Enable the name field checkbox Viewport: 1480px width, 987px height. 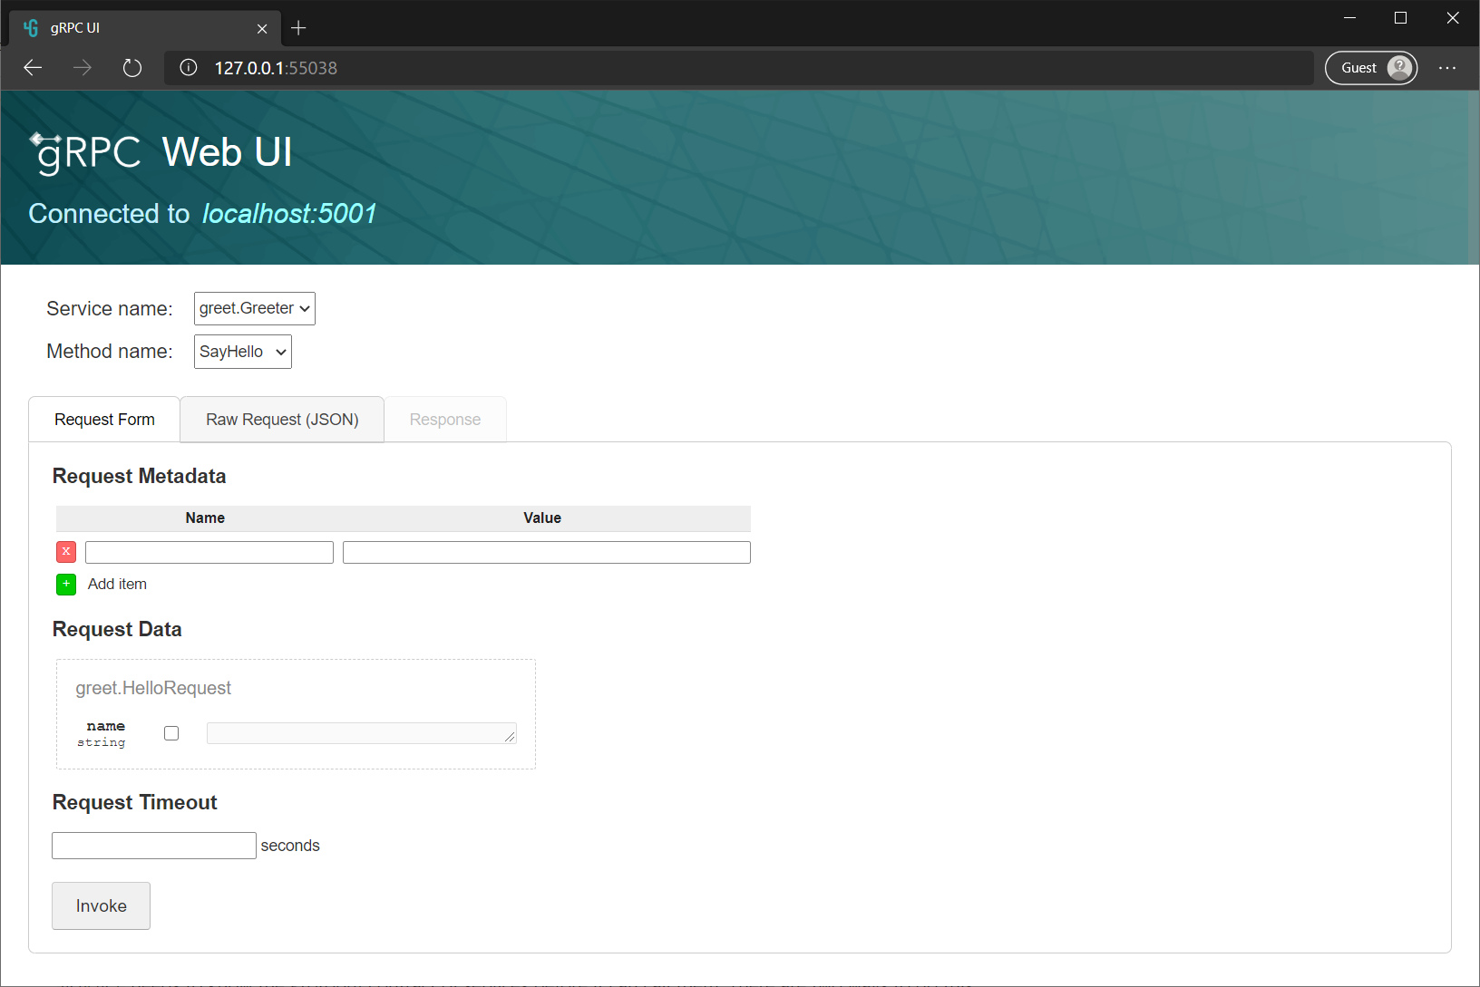click(x=171, y=733)
